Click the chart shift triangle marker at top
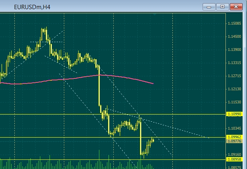 154,14
